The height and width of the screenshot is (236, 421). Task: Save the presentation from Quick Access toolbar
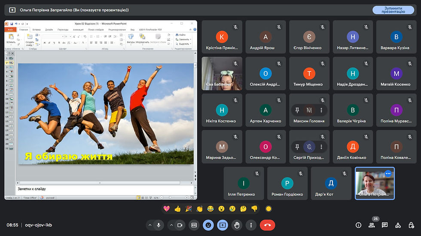[12, 24]
